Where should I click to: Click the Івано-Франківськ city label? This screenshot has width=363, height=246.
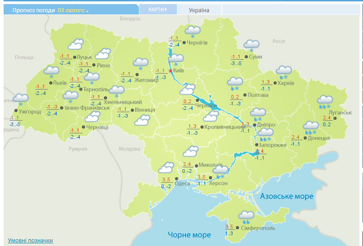point(87,108)
